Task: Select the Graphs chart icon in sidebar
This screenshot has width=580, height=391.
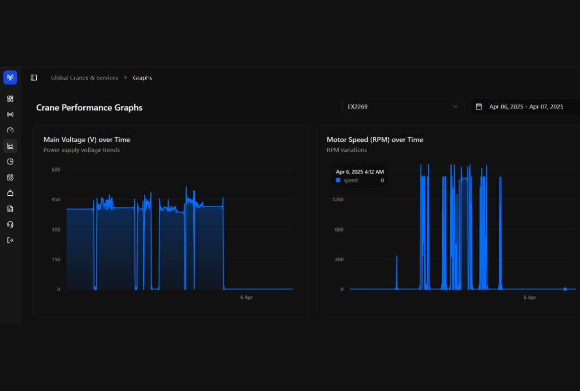Action: click(10, 146)
